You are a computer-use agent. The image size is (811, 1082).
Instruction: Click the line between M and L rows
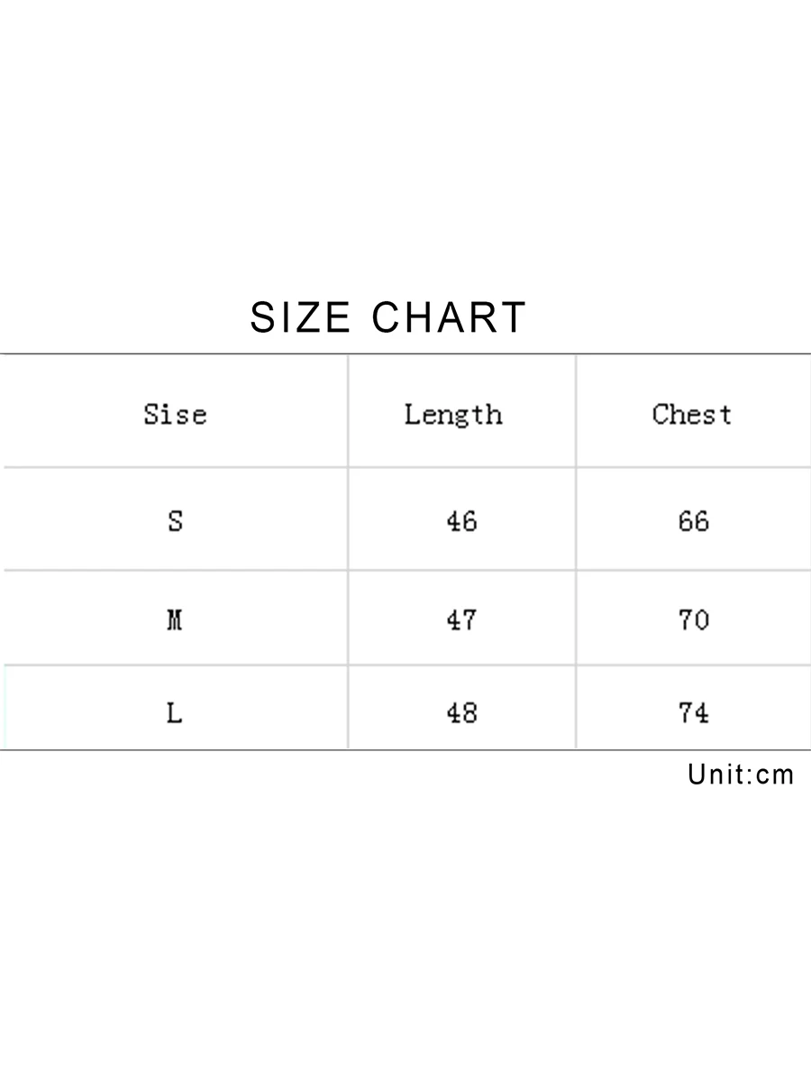tap(405, 665)
